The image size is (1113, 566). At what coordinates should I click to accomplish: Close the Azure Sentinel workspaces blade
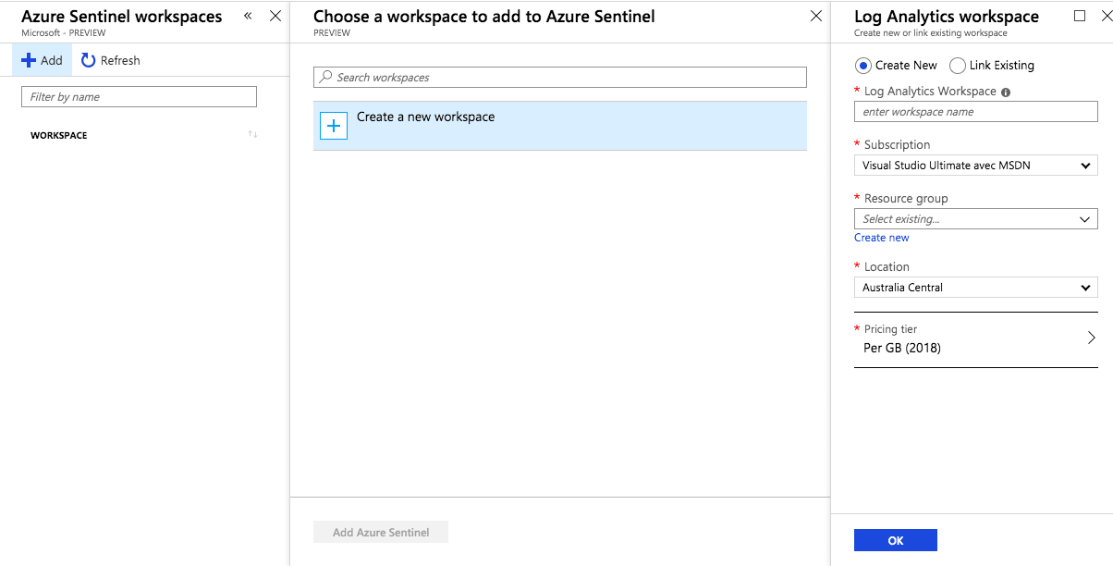[275, 16]
